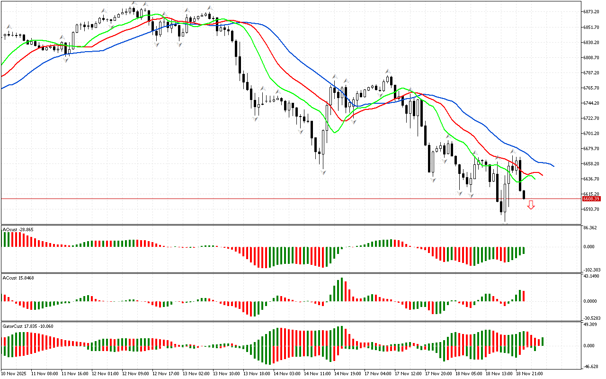Click the horizontal current price line
Image resolution: width=606 pixels, height=379 pixels.
(x=284, y=199)
